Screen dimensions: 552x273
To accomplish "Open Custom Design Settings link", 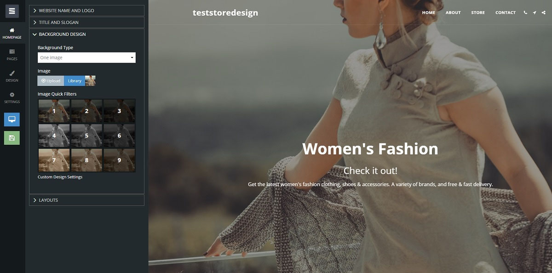I will (x=60, y=177).
